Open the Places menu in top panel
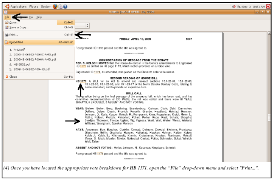Screen dimensions: 274x181 [x=34, y=6]
